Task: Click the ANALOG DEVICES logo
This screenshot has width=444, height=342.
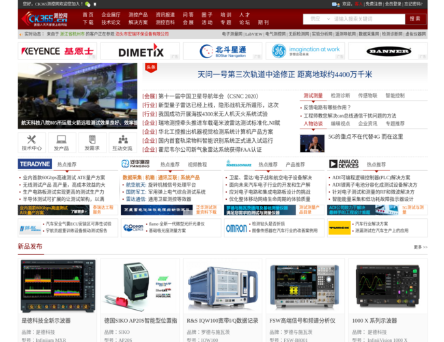Action: click(x=344, y=163)
